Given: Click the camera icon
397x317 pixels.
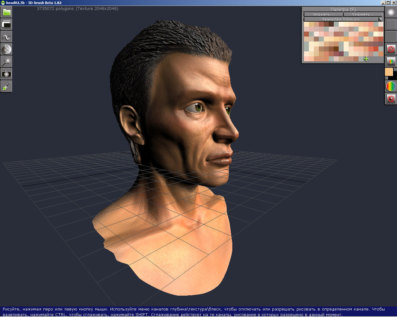Looking at the screenshot, I should tap(7, 74).
